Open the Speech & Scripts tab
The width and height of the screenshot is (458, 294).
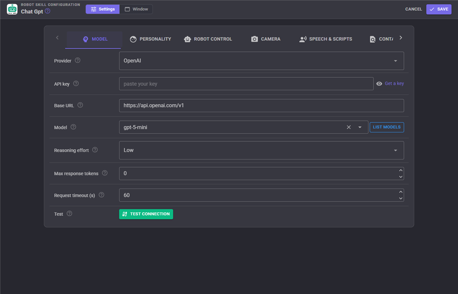point(326,39)
